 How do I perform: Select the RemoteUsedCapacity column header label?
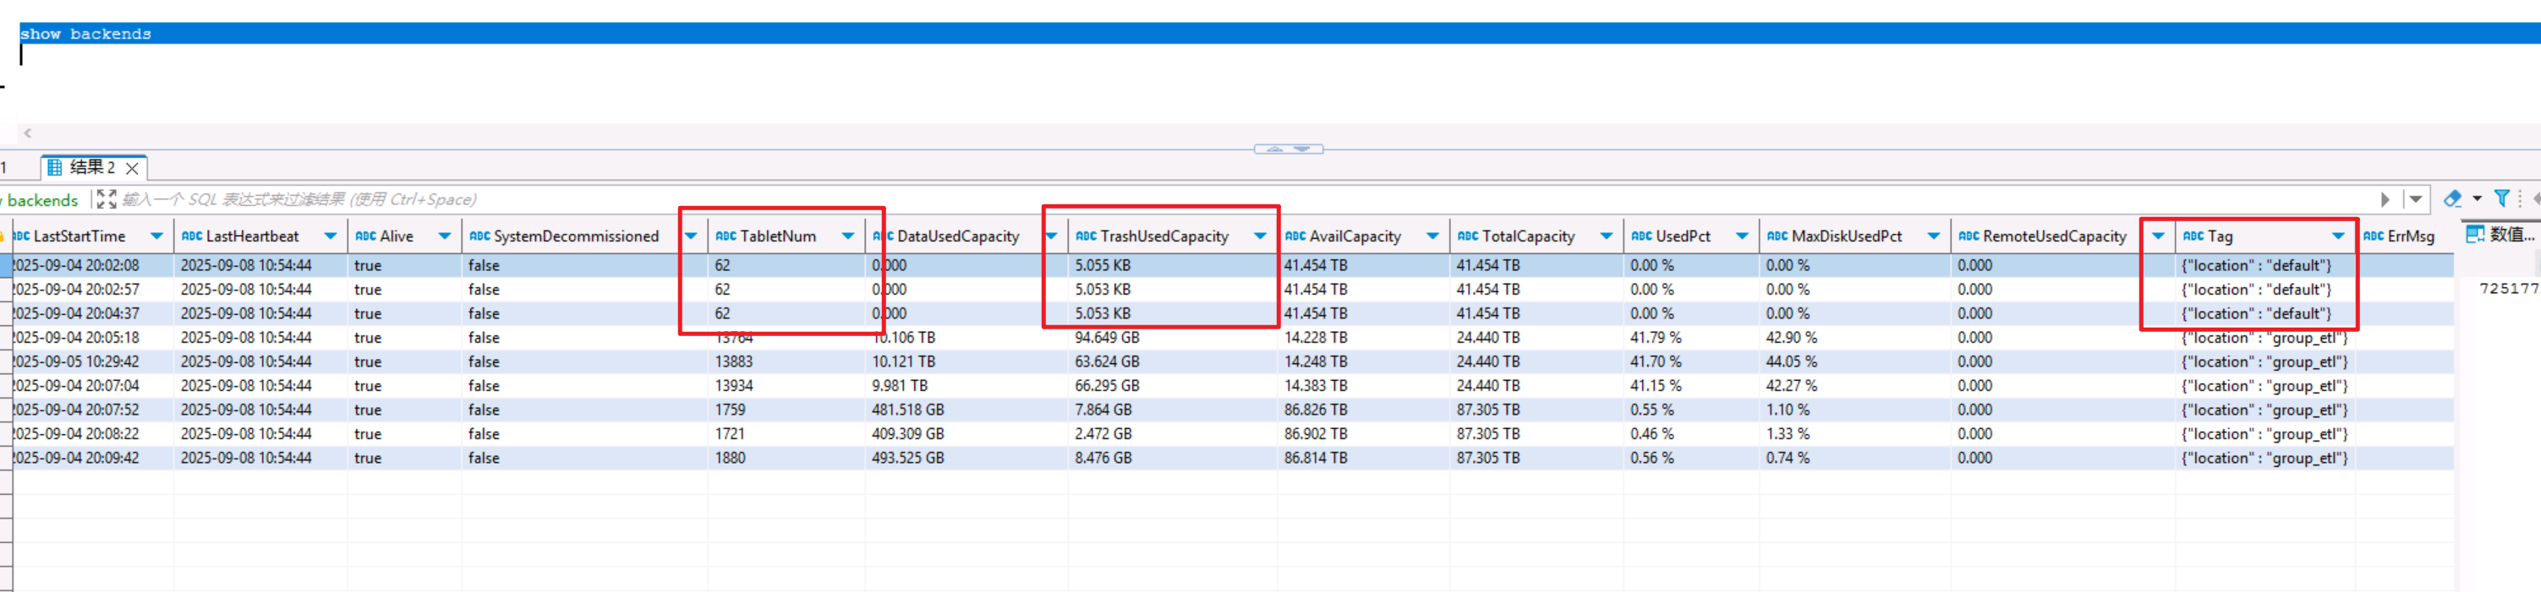(x=2055, y=236)
